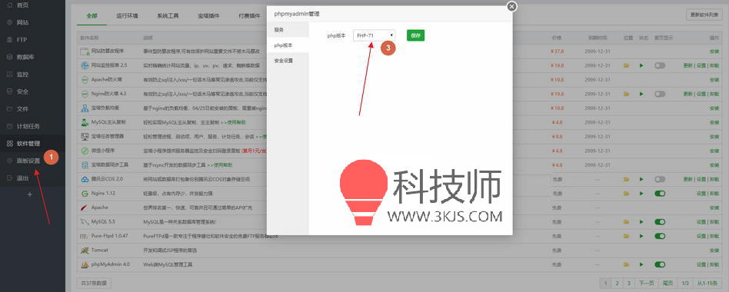The width and height of the screenshot is (729, 292).
Task: Open folder icon in phpMyAdmin 4.0 row
Action: click(626, 264)
